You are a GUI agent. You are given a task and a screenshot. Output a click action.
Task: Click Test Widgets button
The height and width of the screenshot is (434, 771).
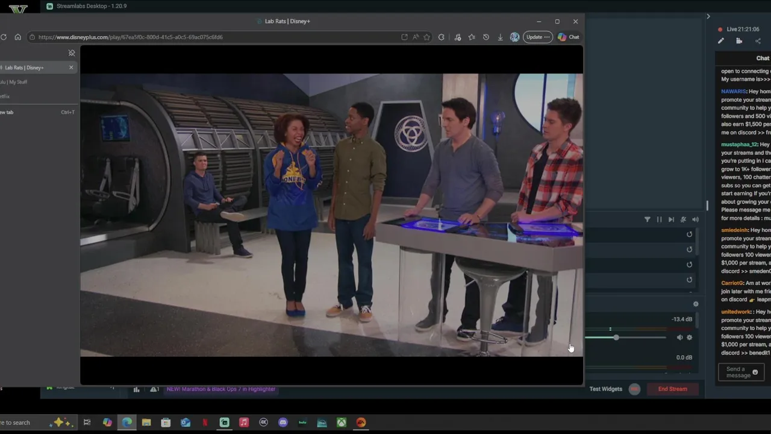click(605, 389)
